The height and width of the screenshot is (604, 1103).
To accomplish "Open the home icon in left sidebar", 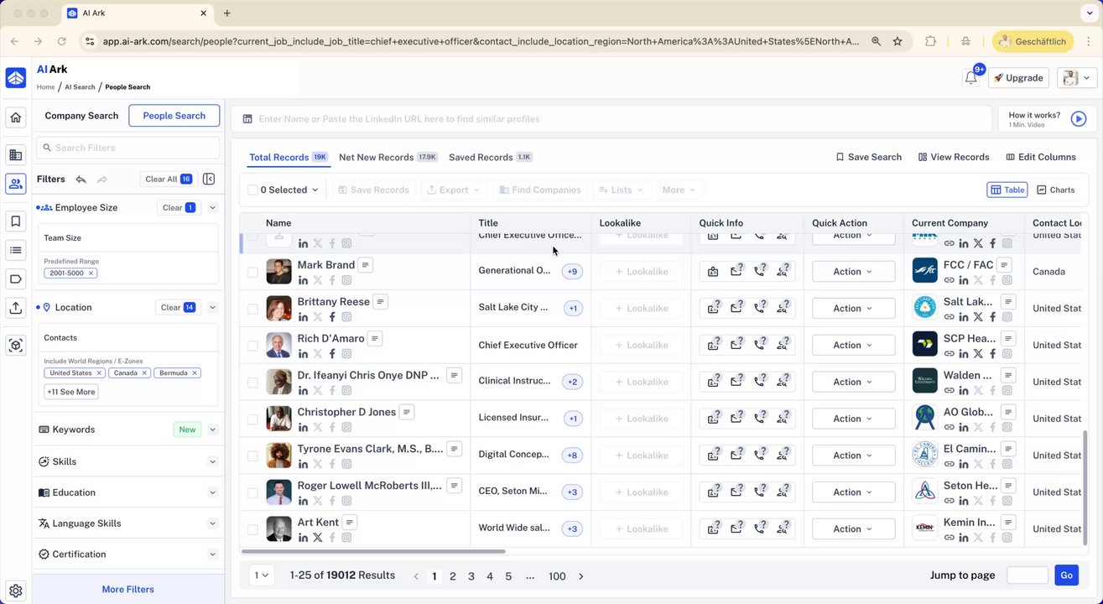I will click(x=16, y=117).
